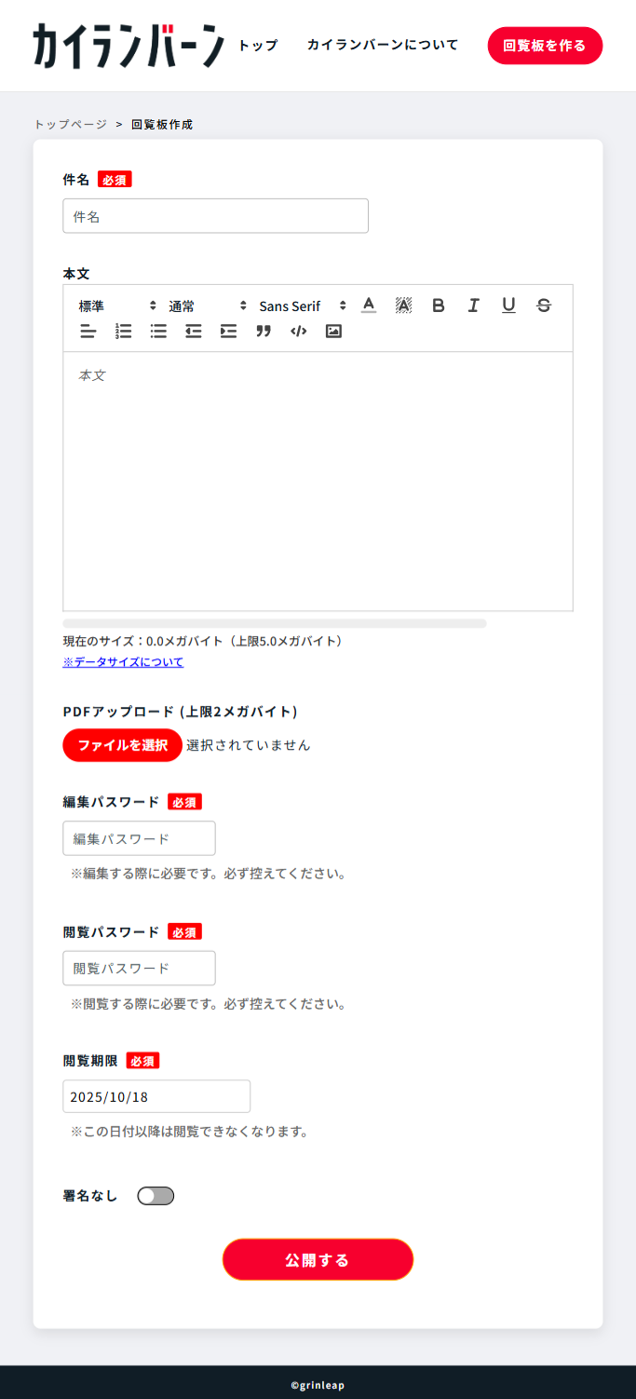
Task: Click the underline formatting icon
Action: pos(508,306)
